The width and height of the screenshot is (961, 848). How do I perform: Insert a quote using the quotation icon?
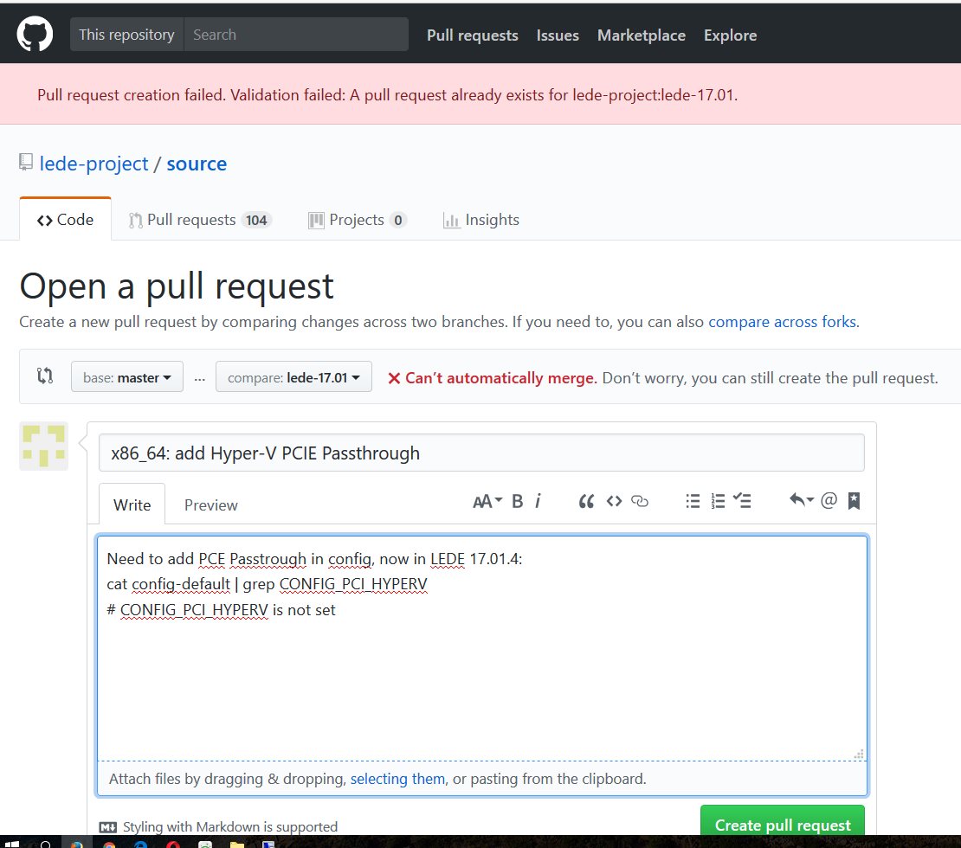(586, 501)
